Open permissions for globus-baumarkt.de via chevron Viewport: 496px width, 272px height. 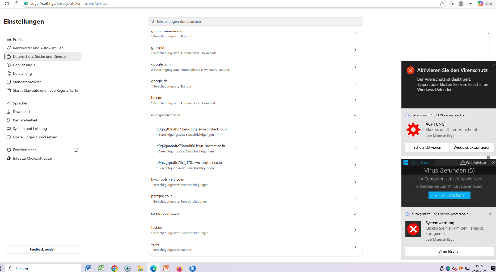(x=355, y=33)
